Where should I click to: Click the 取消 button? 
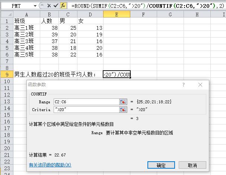pos(192,165)
